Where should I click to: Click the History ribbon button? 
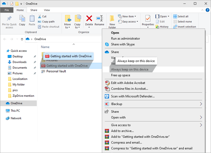click(162, 27)
